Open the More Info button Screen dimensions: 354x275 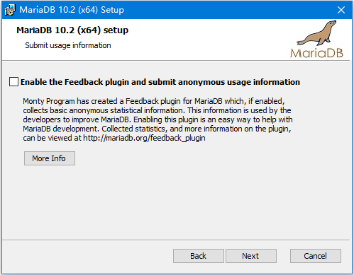point(50,158)
